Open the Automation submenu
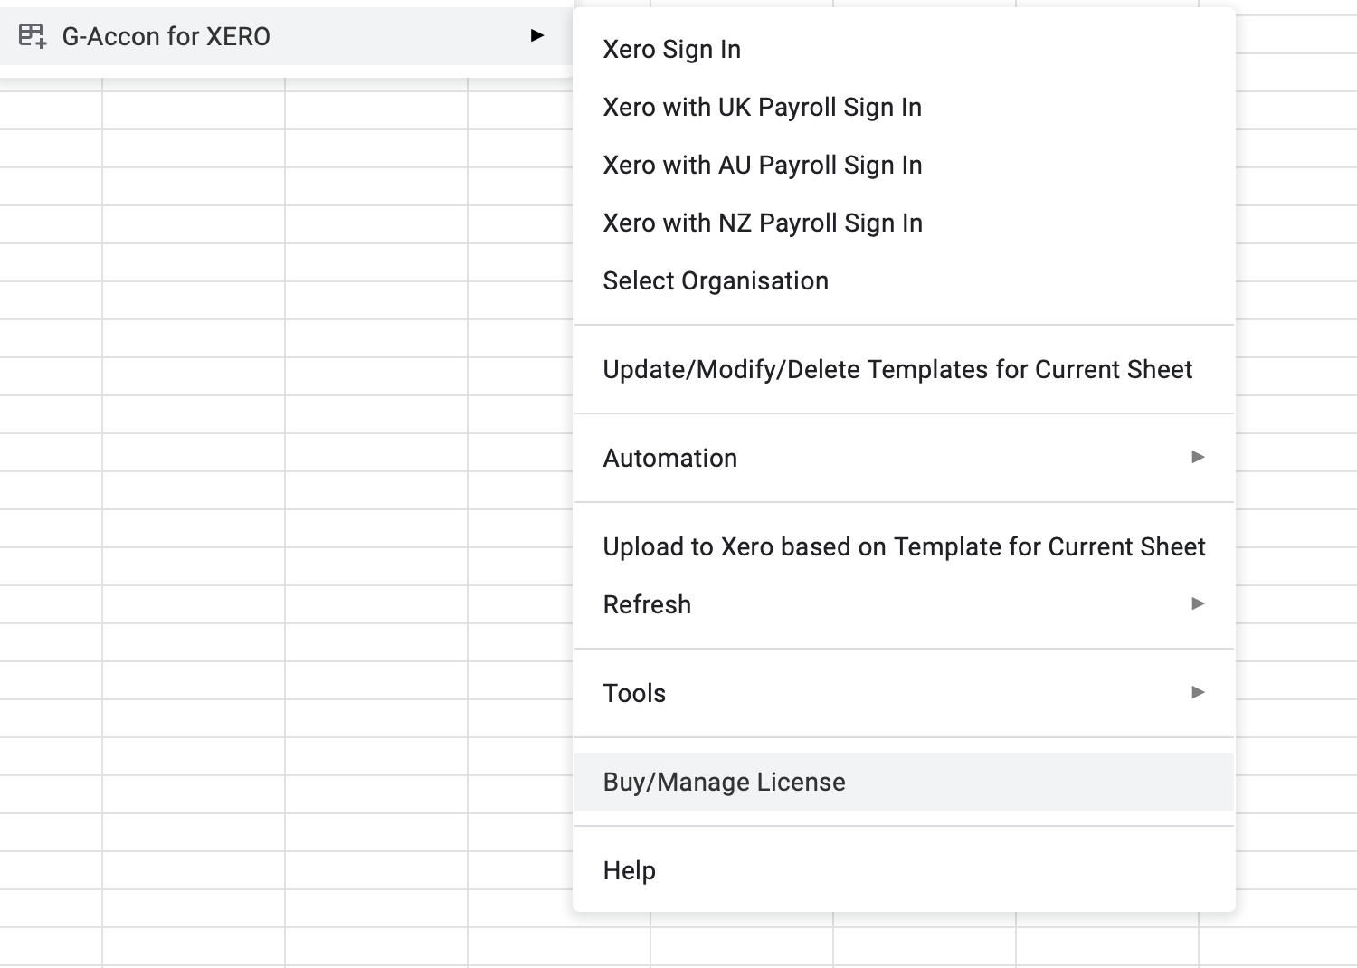Screen dimensions: 1357x968 pyautogui.click(x=669, y=458)
